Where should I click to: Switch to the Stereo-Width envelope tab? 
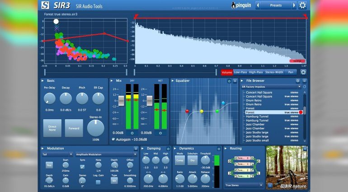click(274, 72)
